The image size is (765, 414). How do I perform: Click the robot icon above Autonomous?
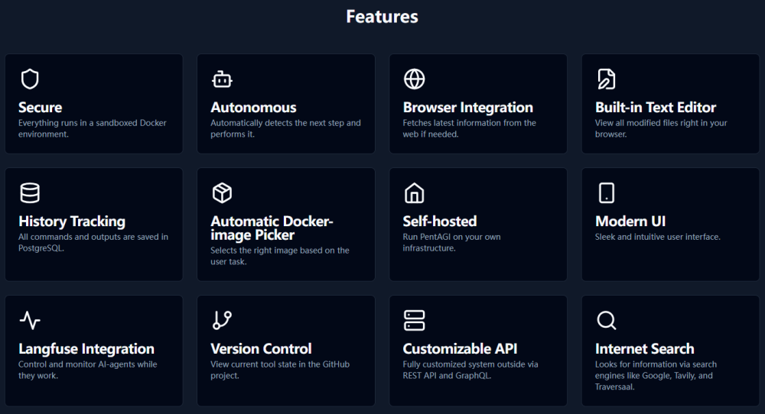coord(222,79)
